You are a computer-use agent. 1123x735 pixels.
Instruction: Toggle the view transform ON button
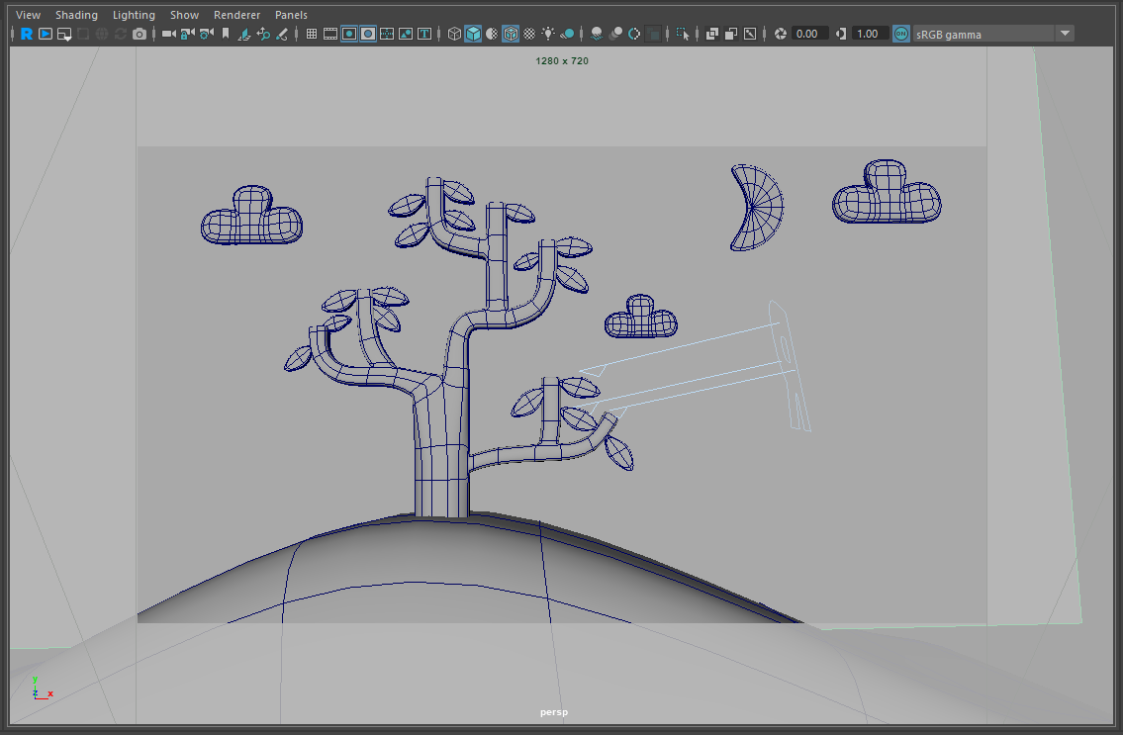[x=901, y=34]
